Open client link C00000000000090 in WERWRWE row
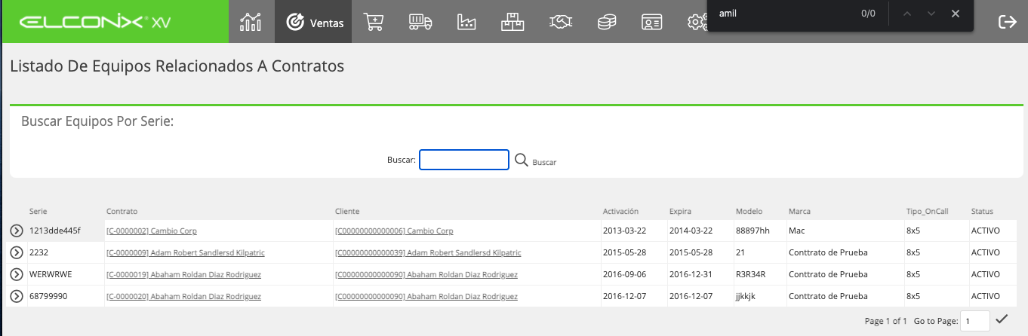This screenshot has width=1028, height=336. [426, 275]
